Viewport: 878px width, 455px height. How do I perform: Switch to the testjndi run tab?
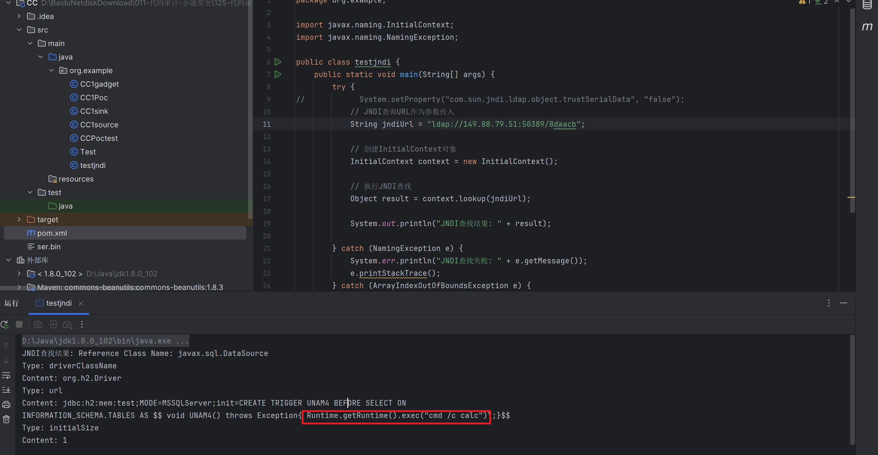pos(59,303)
